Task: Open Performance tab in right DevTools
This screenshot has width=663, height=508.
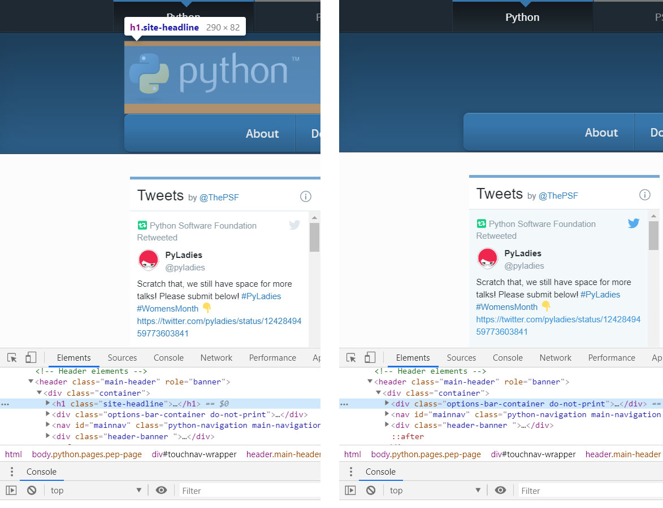Action: click(x=612, y=358)
